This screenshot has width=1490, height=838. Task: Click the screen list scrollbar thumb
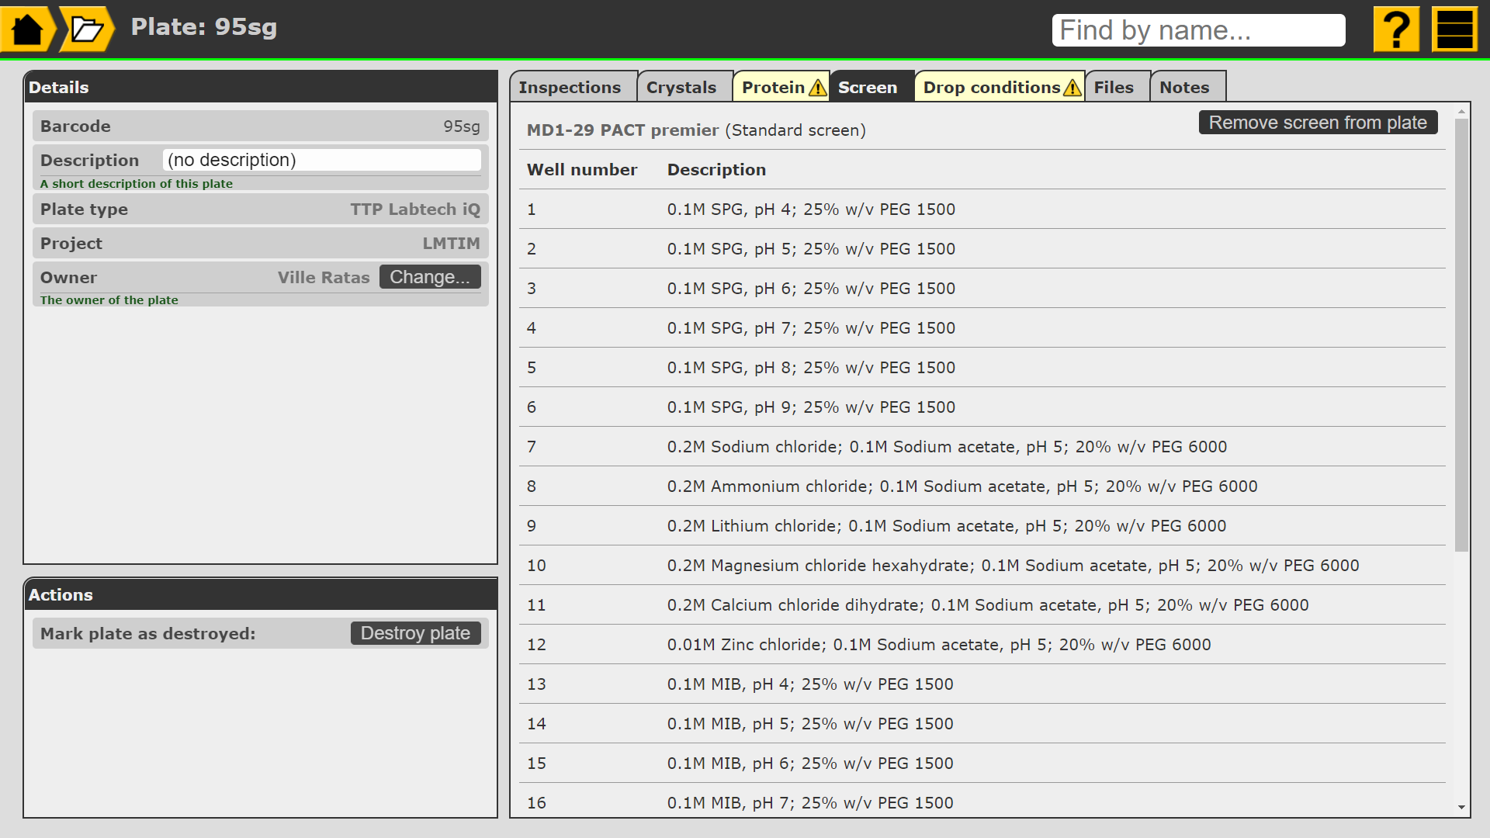click(x=1461, y=334)
